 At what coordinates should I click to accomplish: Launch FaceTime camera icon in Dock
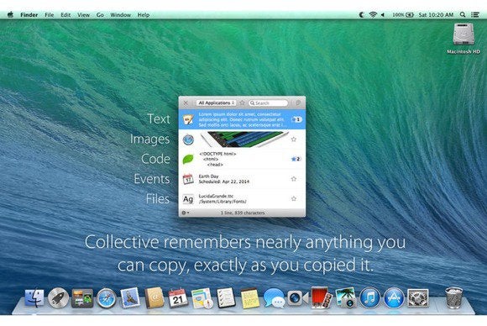297,298
